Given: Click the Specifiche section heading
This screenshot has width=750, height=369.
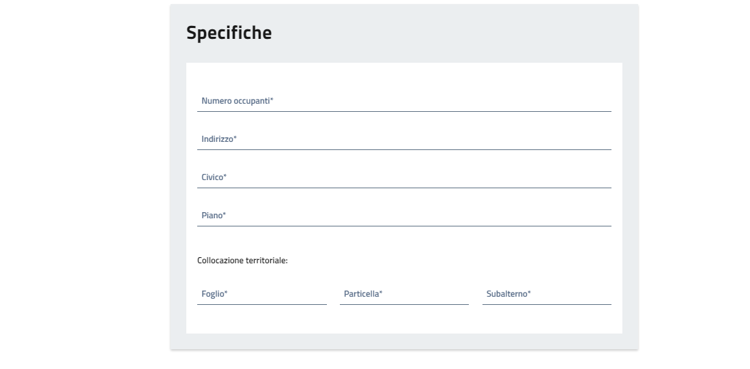Looking at the screenshot, I should click(x=229, y=33).
